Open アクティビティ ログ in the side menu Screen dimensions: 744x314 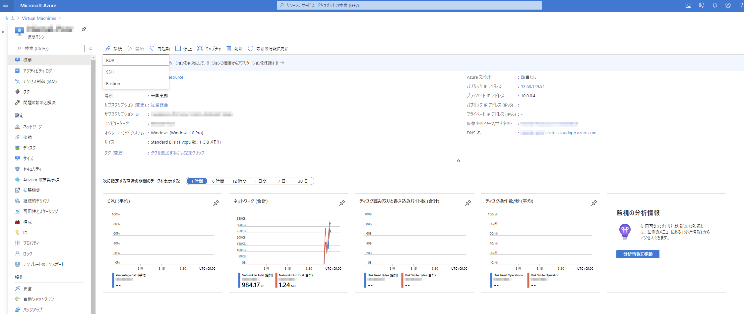coord(50,71)
